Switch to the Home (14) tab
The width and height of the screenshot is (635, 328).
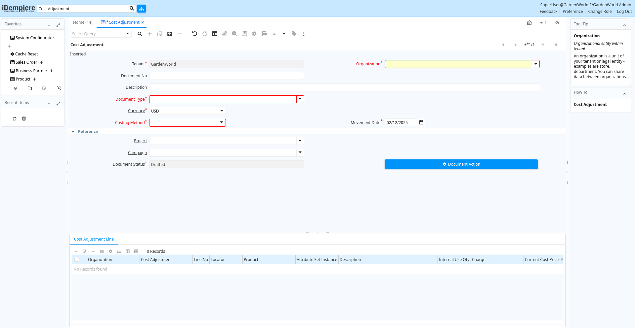click(x=83, y=22)
